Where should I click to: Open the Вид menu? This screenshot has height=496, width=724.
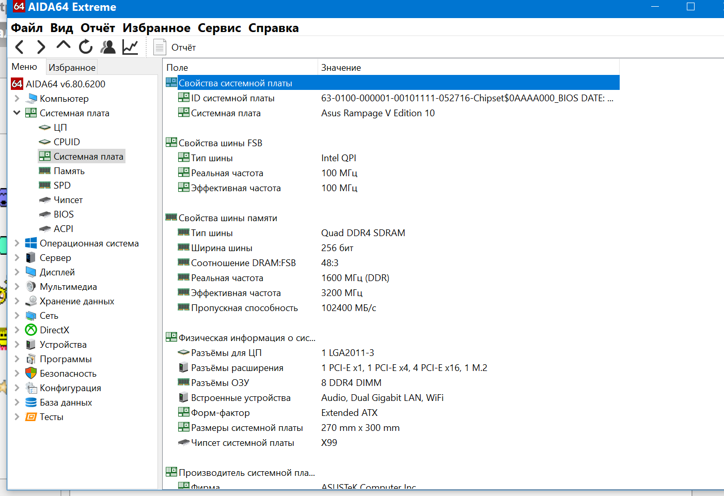pyautogui.click(x=61, y=28)
